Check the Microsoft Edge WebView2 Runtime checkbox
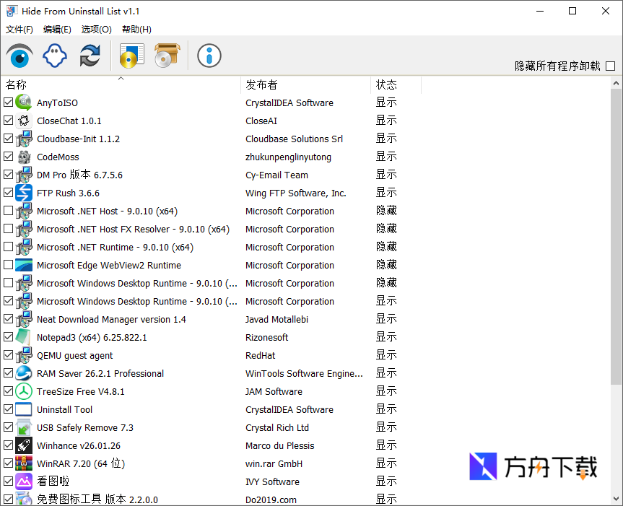Viewport: 623px width, 506px height. (x=9, y=265)
